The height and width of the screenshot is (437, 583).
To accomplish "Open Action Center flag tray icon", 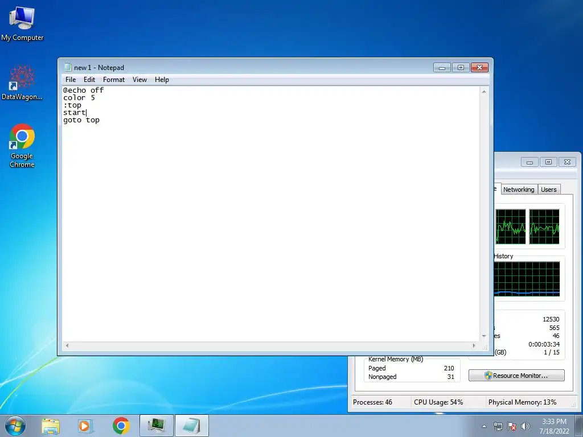I will tap(512, 426).
